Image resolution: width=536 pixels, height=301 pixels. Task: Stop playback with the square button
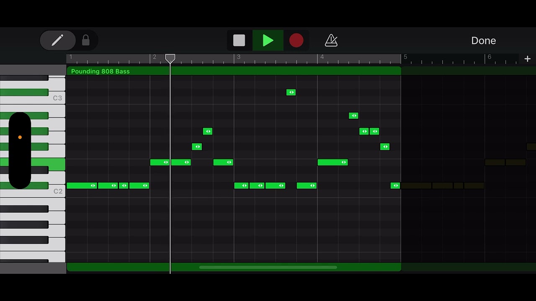click(239, 40)
